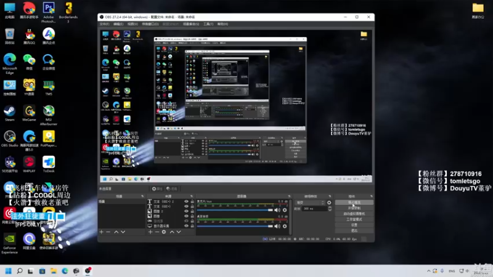The width and height of the screenshot is (493, 277).
Task: Click the Stop Streaming button in Controls
Action: (x=354, y=203)
